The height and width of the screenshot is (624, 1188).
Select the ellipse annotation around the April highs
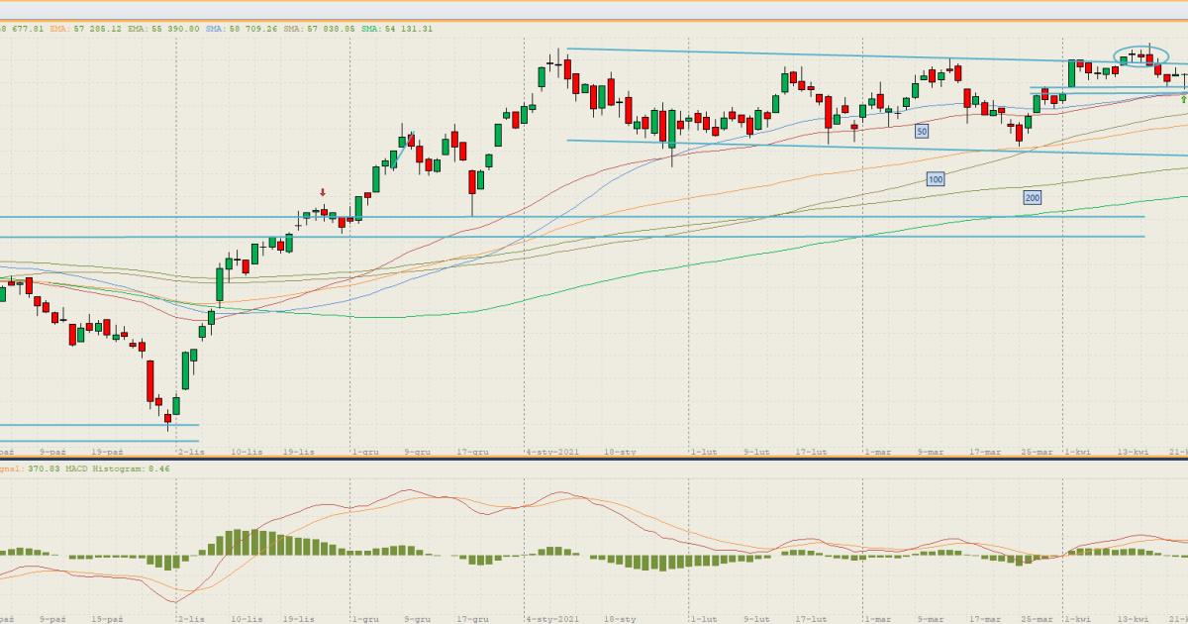click(1139, 57)
